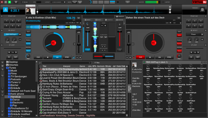The image size is (208, 118).
Task: Click deck A SYNC button
Action: coord(67,57)
